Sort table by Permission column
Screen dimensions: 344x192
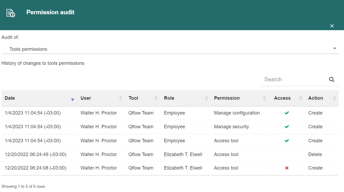pyautogui.click(x=239, y=98)
